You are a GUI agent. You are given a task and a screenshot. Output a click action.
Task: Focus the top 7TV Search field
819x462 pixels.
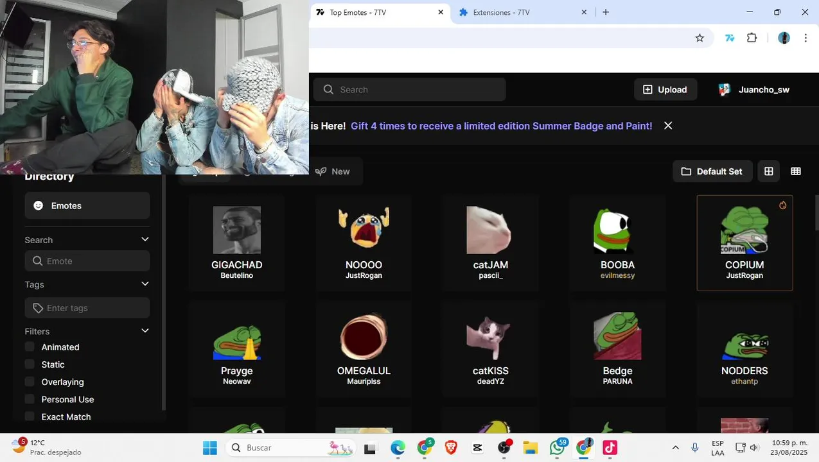(409, 90)
